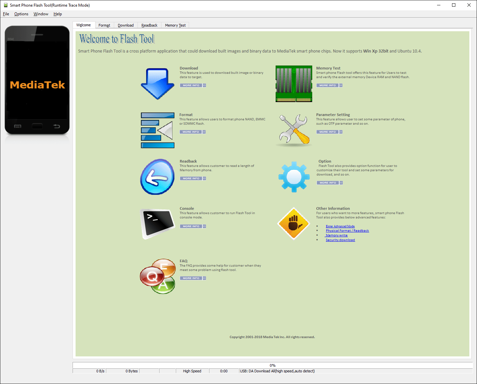Switch to the Format tab

[x=104, y=25]
